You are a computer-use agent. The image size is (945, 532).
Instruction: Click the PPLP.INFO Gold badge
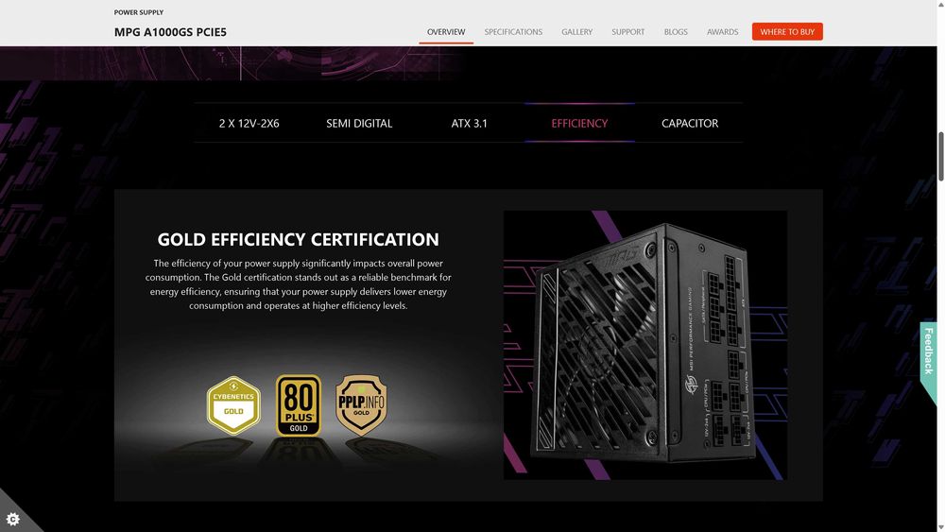pyautogui.click(x=361, y=405)
